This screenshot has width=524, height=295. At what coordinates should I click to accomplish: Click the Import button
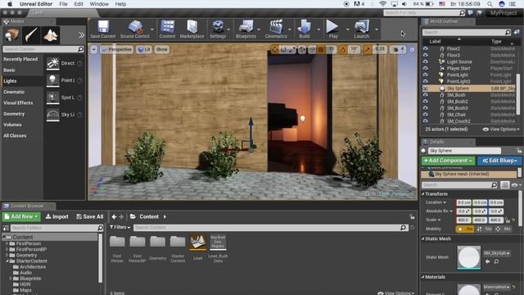[x=57, y=216]
